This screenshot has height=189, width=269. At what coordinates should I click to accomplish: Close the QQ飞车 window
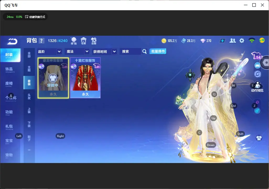262,5
